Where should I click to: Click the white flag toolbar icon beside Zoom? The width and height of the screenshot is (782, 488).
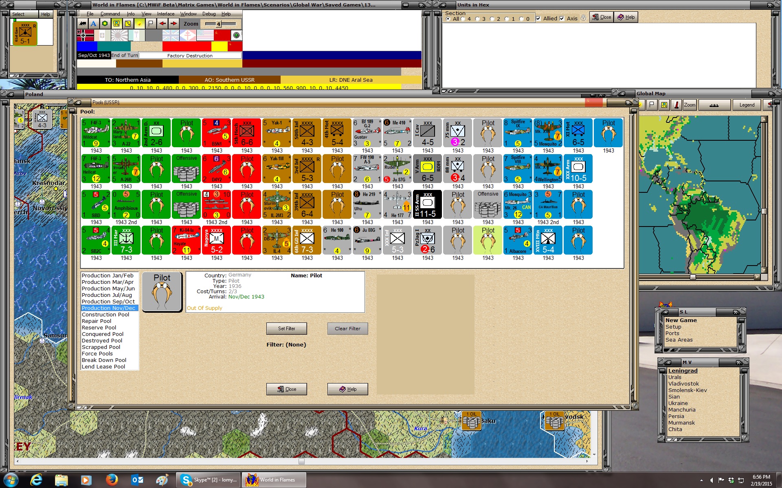tap(151, 24)
